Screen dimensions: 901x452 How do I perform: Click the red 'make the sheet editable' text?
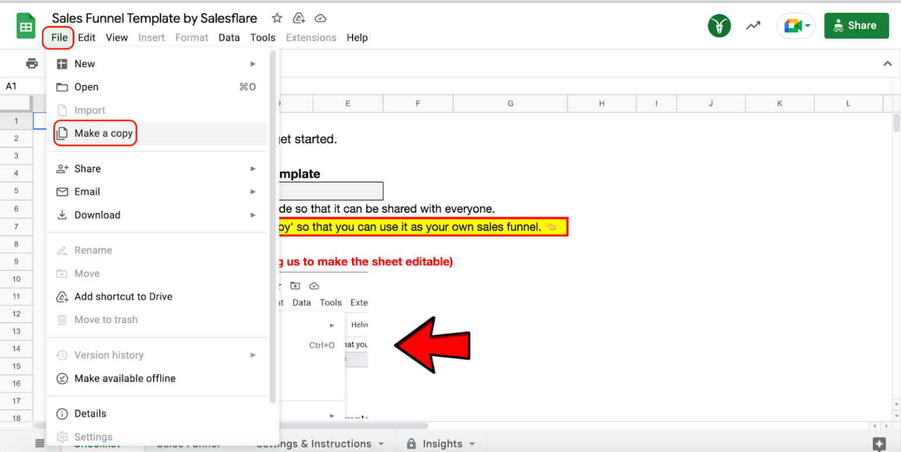coord(366,262)
